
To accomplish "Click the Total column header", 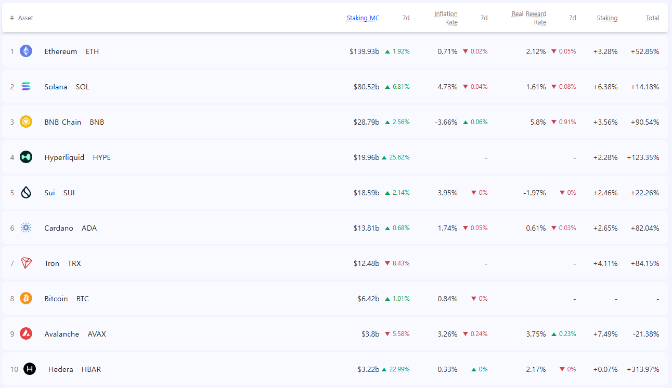I will (x=652, y=18).
